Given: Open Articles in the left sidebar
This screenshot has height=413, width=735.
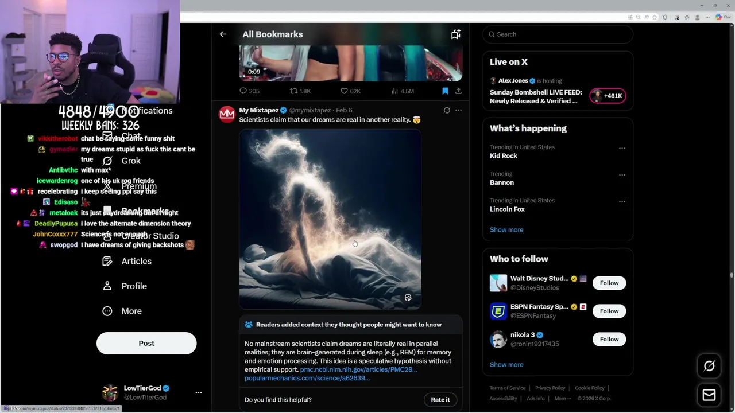Looking at the screenshot, I should (127, 261).
